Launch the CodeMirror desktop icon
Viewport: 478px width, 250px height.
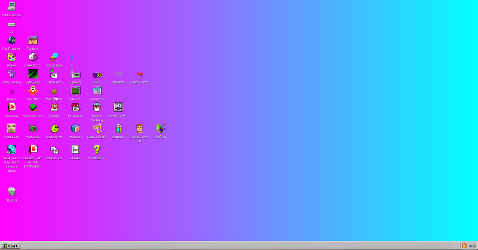pos(33,57)
